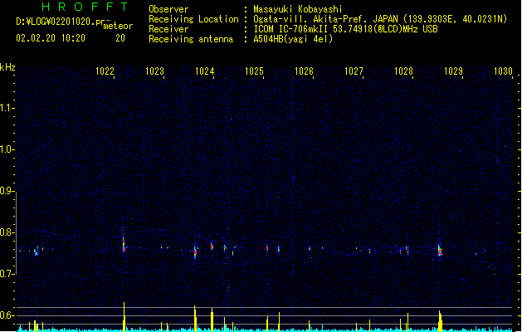Click the 1030 time marker
Image resolution: width=522 pixels, height=332 pixels.
(503, 71)
